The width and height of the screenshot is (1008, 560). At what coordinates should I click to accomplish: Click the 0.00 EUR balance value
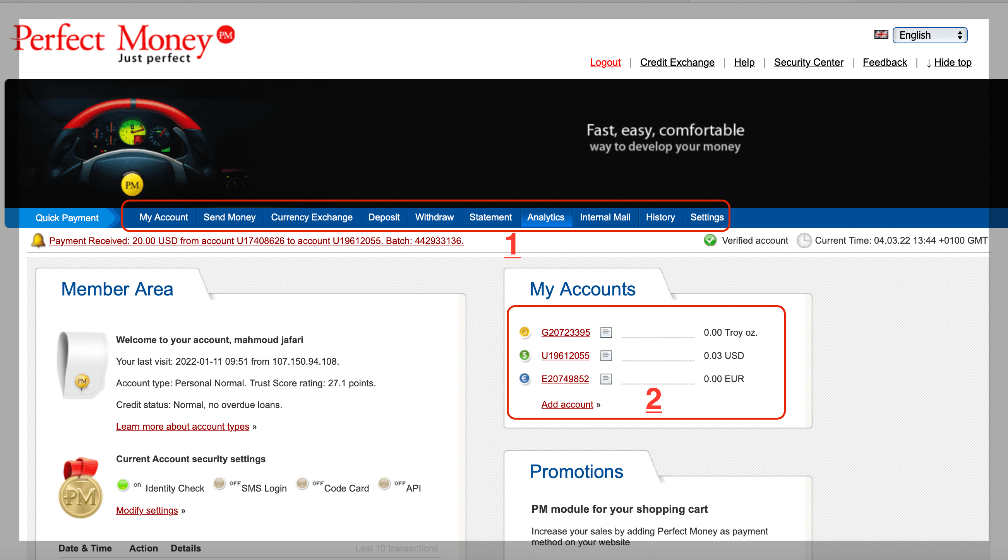point(723,379)
